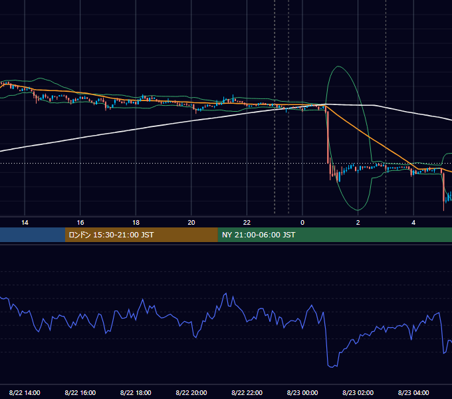Select the NY 21:00-06:00 JST session bar
This screenshot has width=452, height=399.
point(334,235)
